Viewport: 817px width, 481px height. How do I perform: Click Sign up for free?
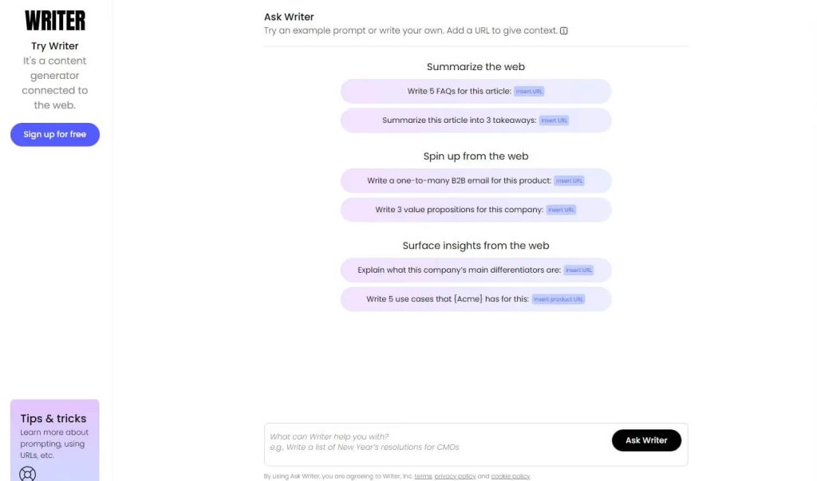click(x=54, y=134)
